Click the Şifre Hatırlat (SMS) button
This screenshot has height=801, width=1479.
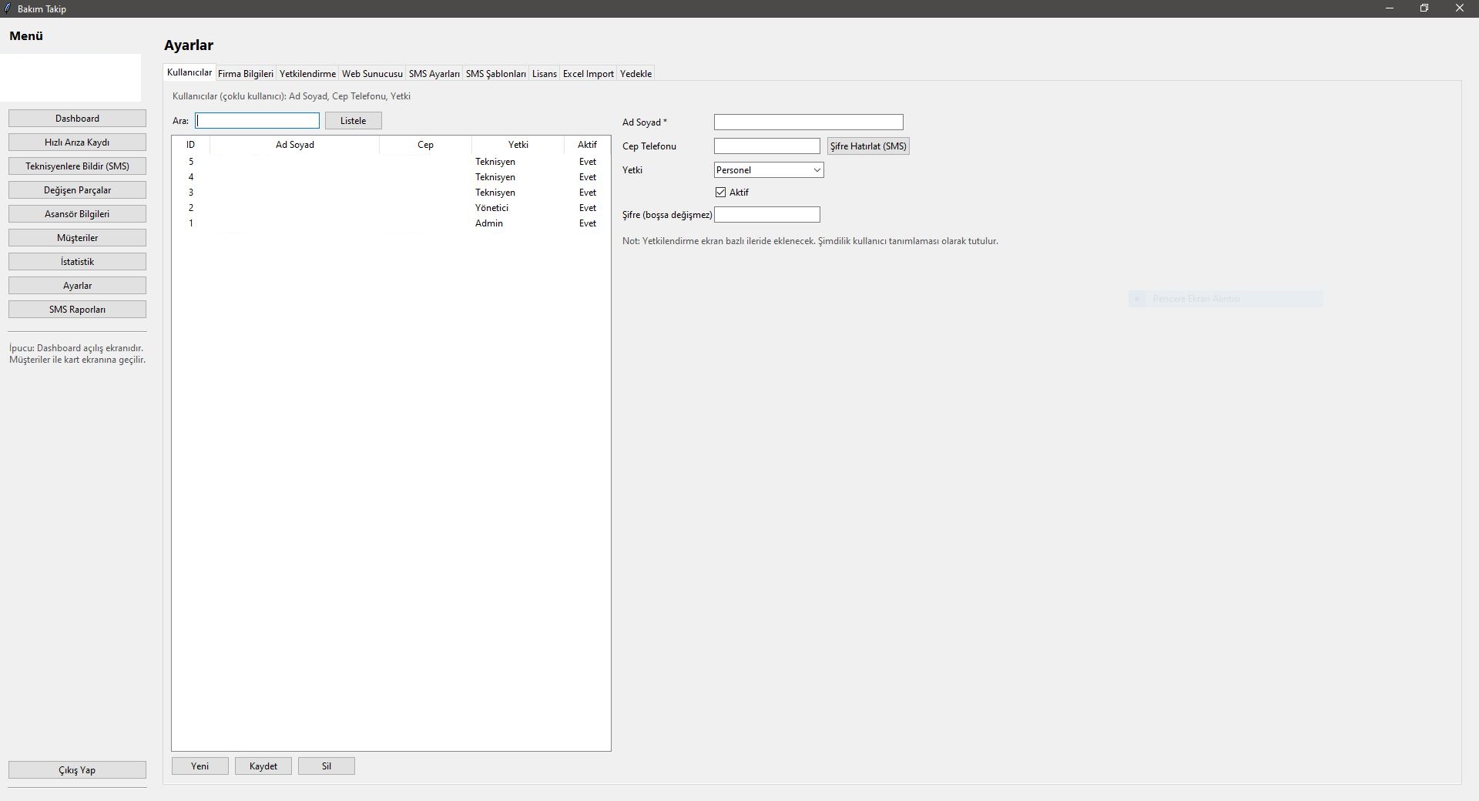[x=868, y=146]
